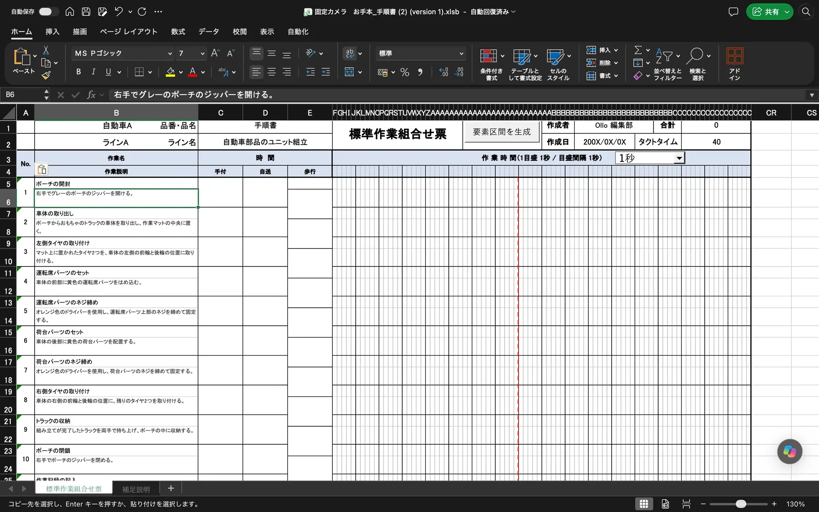The width and height of the screenshot is (819, 512).
Task: Toggle Italic formatting
Action: [x=93, y=72]
